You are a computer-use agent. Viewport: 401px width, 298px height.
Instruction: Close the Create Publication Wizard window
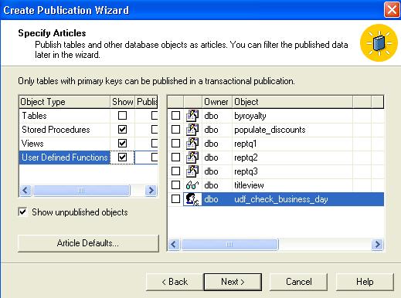click(392, 10)
